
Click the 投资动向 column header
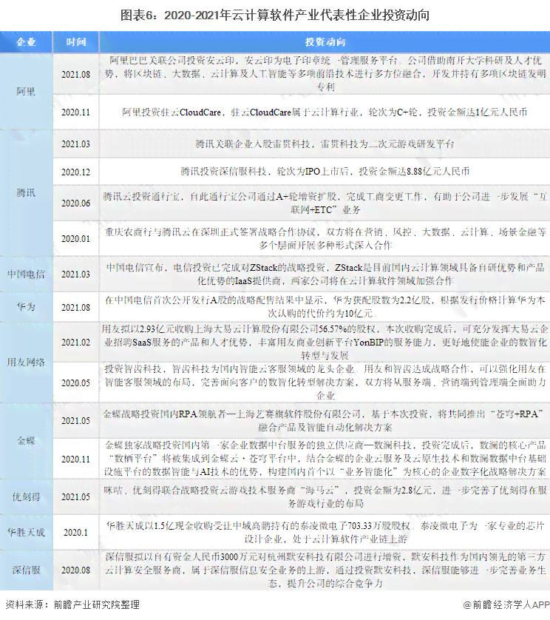pyautogui.click(x=325, y=42)
